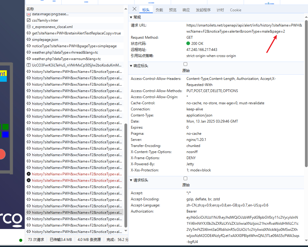Switch to the 标头 tab

coord(146,10)
